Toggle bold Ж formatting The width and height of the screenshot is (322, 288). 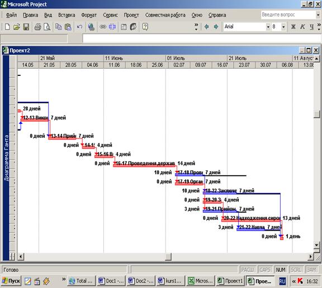(x=293, y=27)
